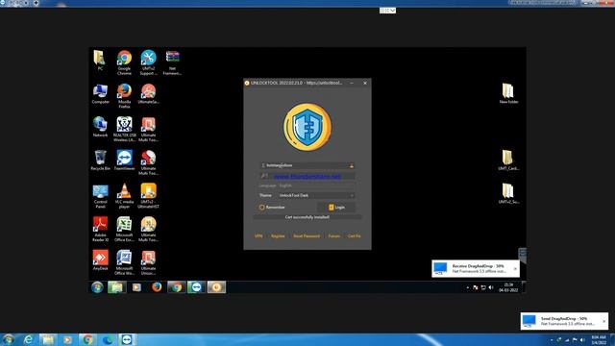Open the UMTv2 Support shortcut
This screenshot has height=346, width=615.
148,62
